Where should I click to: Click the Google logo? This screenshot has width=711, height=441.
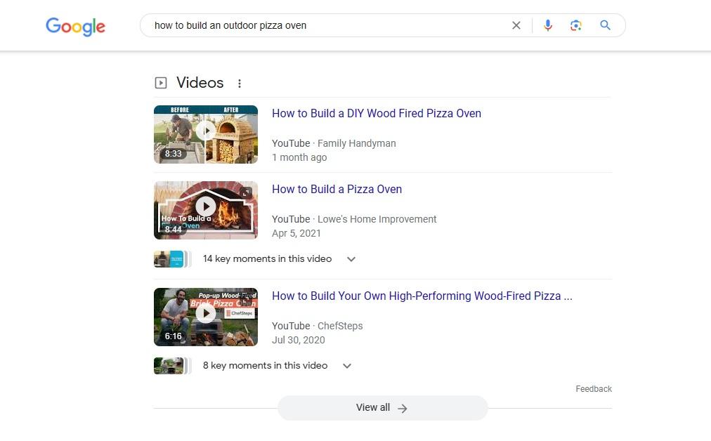(x=75, y=26)
